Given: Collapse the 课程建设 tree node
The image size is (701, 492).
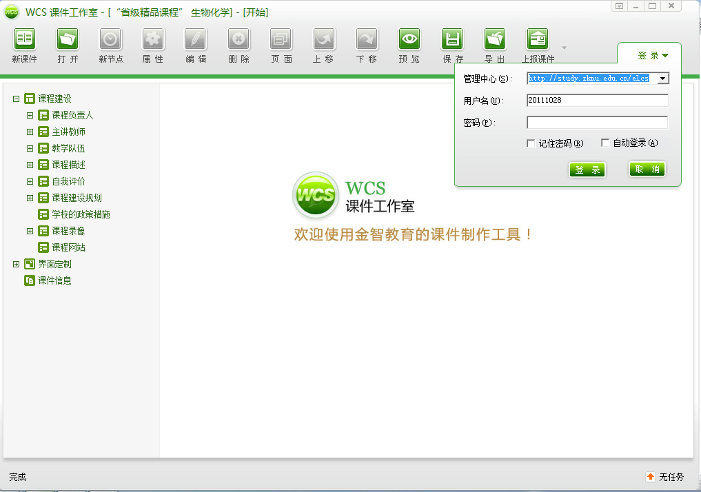Looking at the screenshot, I should [x=17, y=99].
